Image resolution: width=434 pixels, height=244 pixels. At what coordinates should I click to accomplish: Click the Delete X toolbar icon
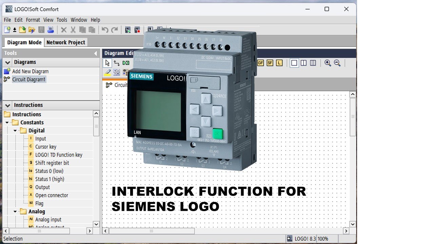click(64, 30)
